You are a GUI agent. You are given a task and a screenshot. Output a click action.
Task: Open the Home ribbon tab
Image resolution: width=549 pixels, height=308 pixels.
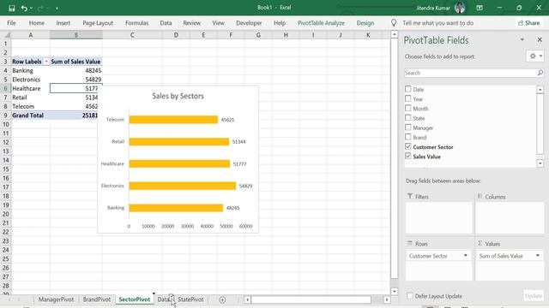pos(36,23)
